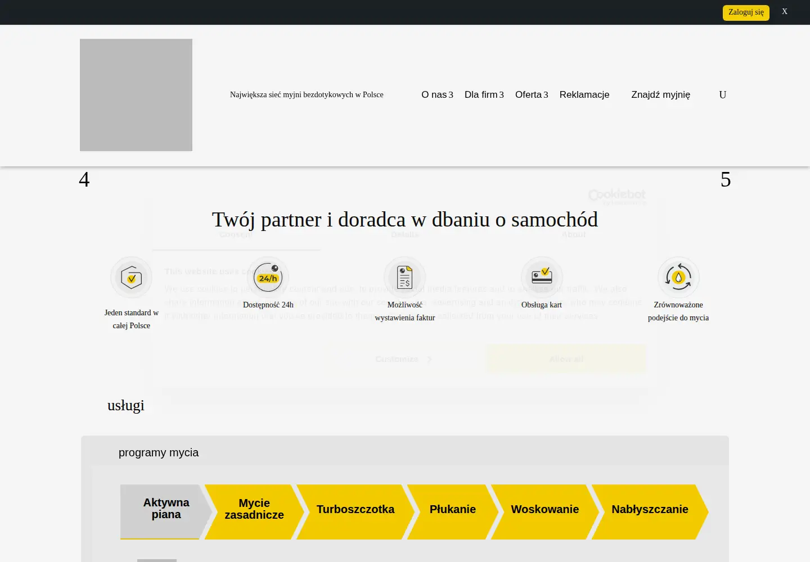The height and width of the screenshot is (562, 810).
Task: Expand the Dla firm menu
Action: coord(484,95)
